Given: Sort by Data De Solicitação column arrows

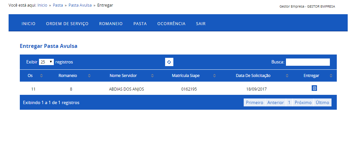Looking at the screenshot, I should point(287,76).
